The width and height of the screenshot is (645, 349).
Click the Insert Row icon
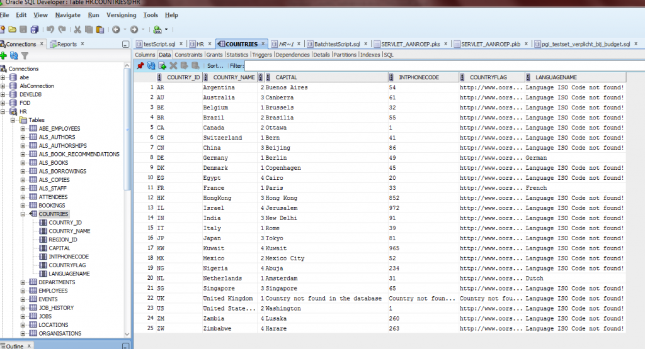[x=162, y=65]
